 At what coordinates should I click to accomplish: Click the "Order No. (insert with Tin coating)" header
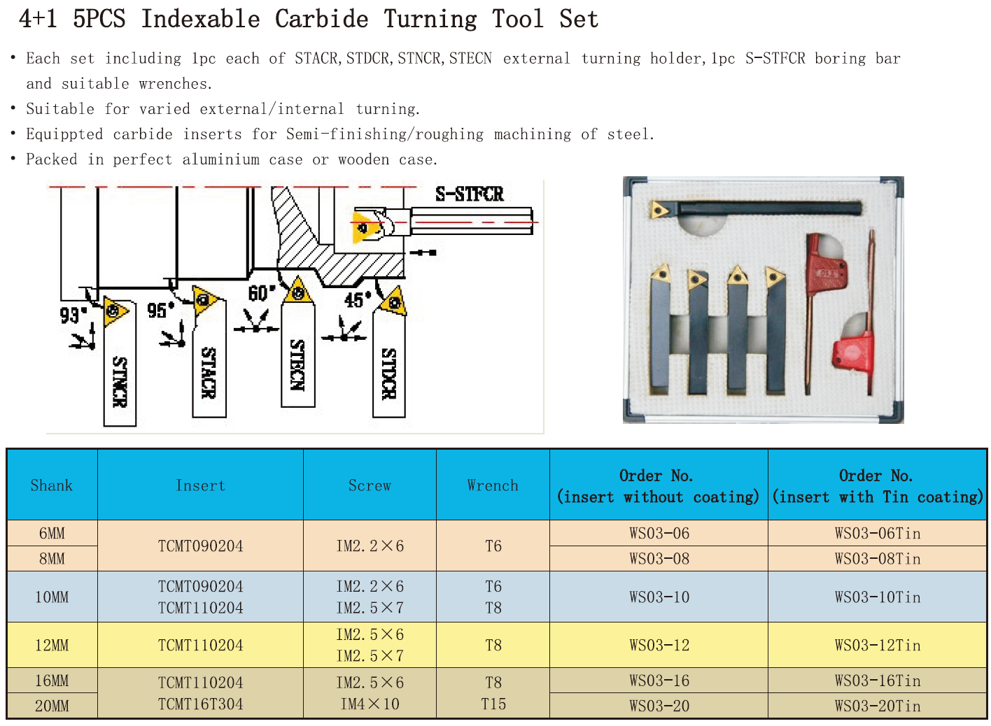(x=878, y=486)
